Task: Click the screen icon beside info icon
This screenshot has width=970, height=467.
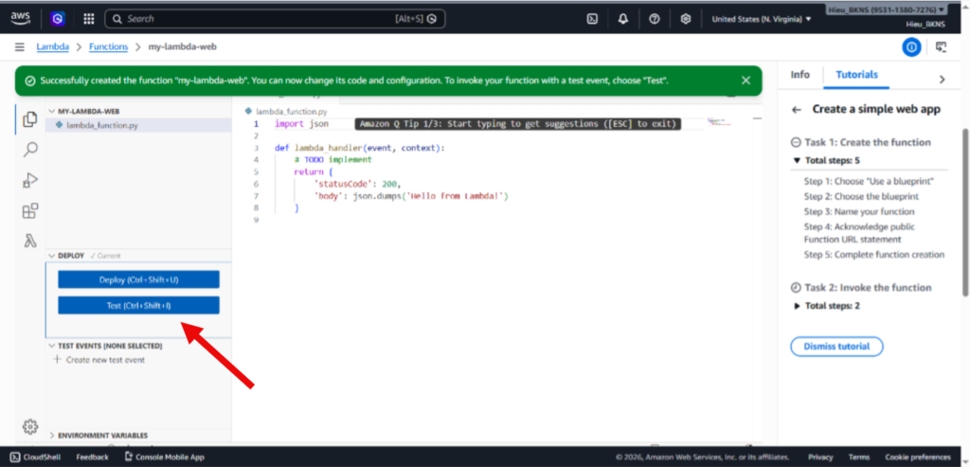Action: [941, 47]
